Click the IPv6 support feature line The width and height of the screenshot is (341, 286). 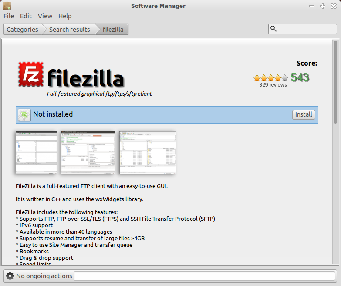pyautogui.click(x=34, y=225)
